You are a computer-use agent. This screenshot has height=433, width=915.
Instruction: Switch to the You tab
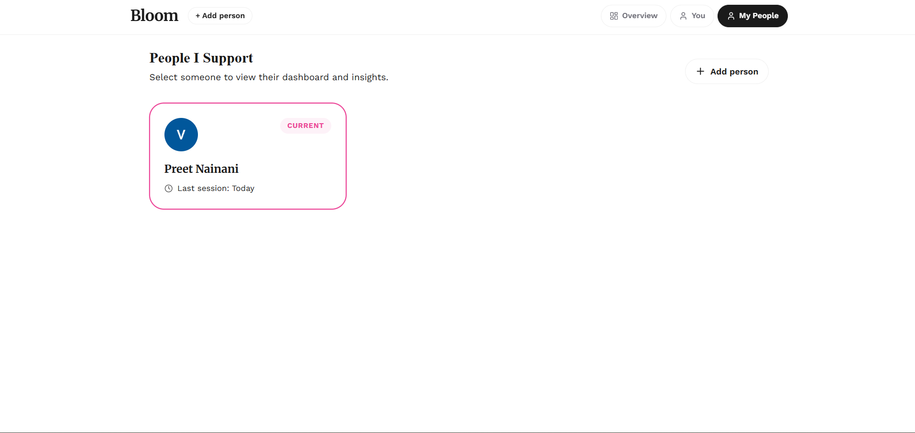(x=692, y=16)
